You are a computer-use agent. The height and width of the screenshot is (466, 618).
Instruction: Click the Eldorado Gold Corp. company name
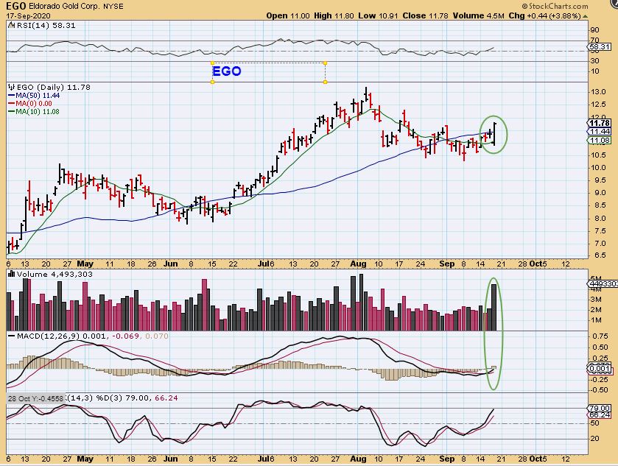(x=63, y=7)
